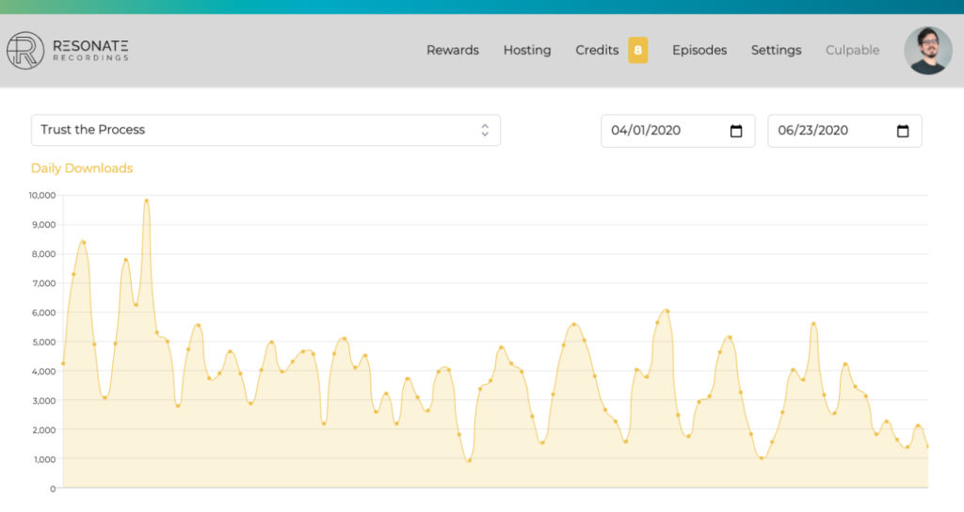Image resolution: width=964 pixels, height=512 pixels.
Task: Open calendar picker for start date
Action: (736, 131)
